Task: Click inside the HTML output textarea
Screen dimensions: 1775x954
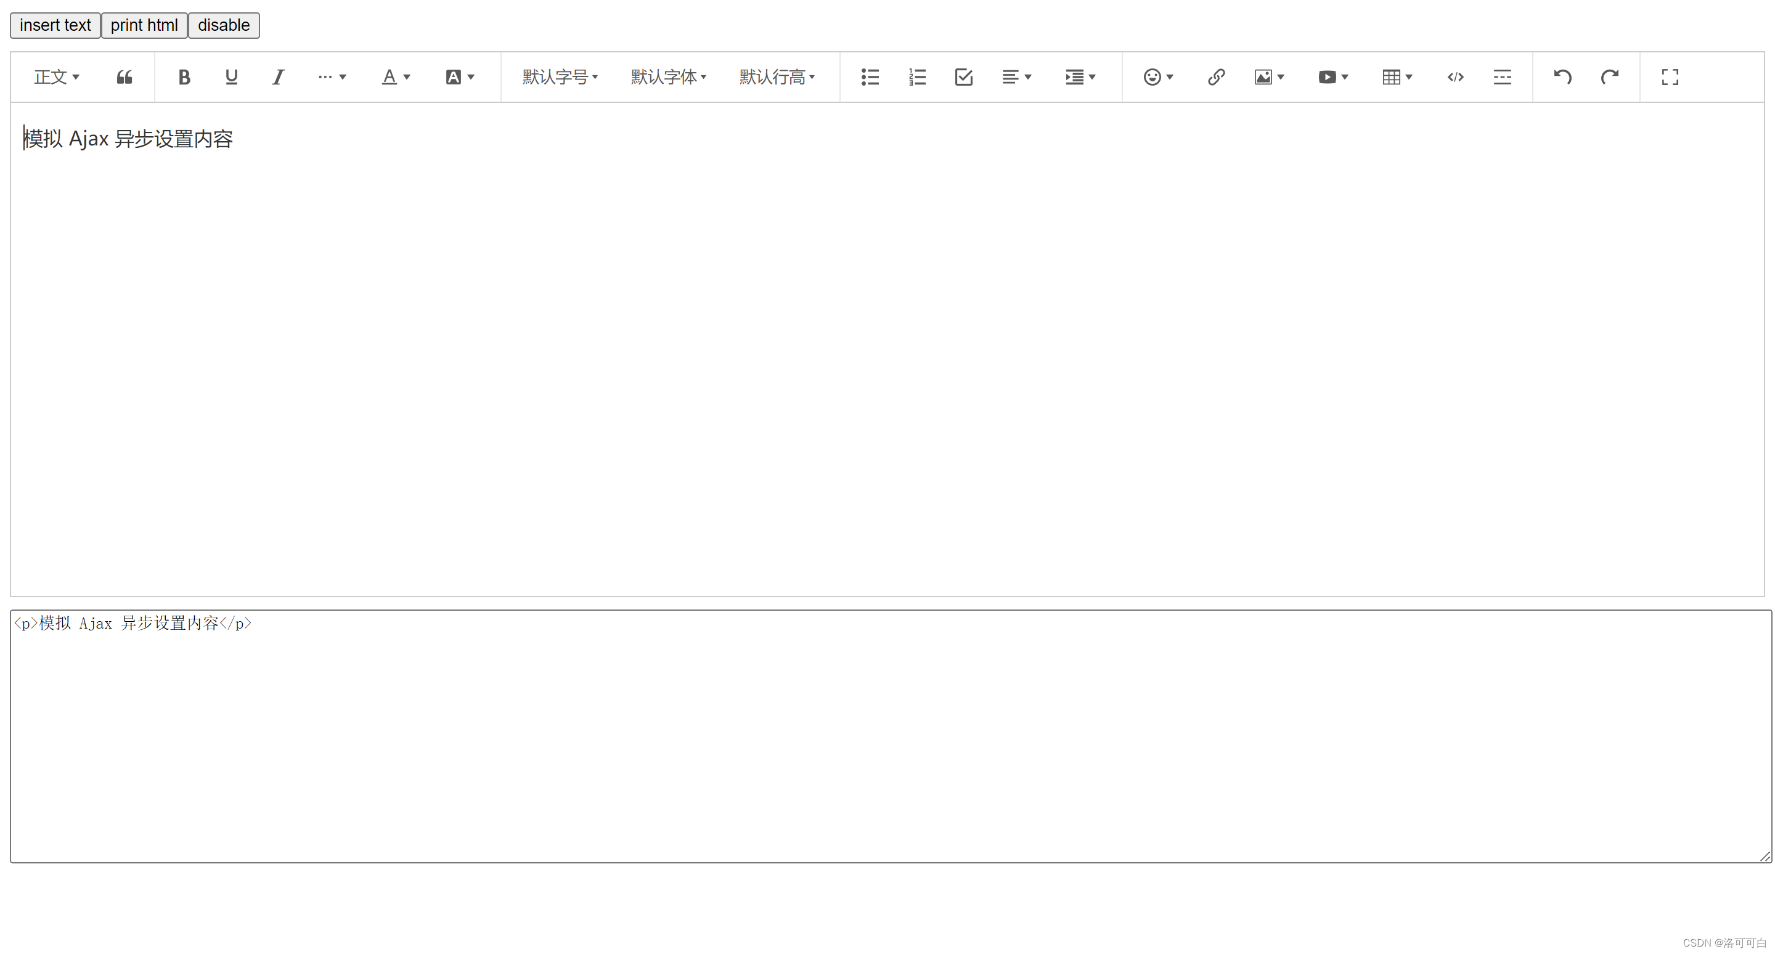Action: (x=890, y=736)
